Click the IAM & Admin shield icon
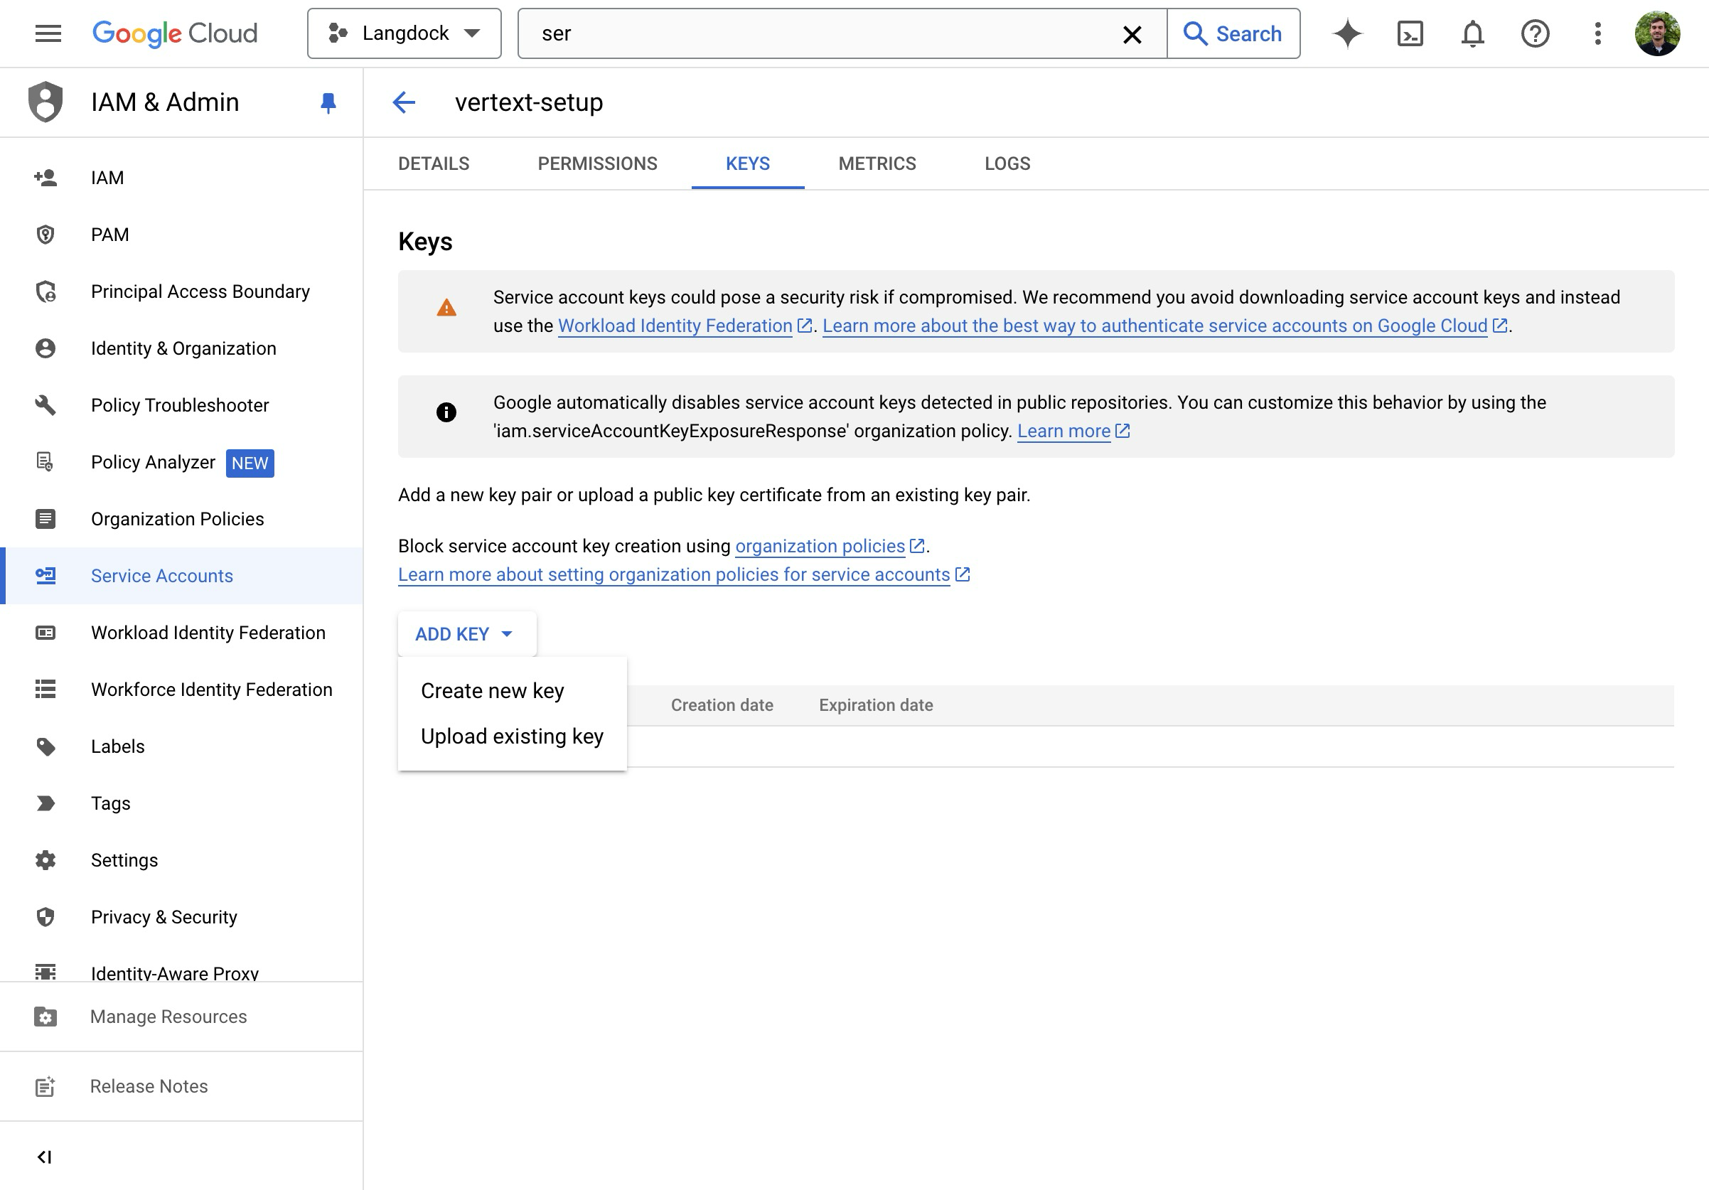 click(x=45, y=102)
